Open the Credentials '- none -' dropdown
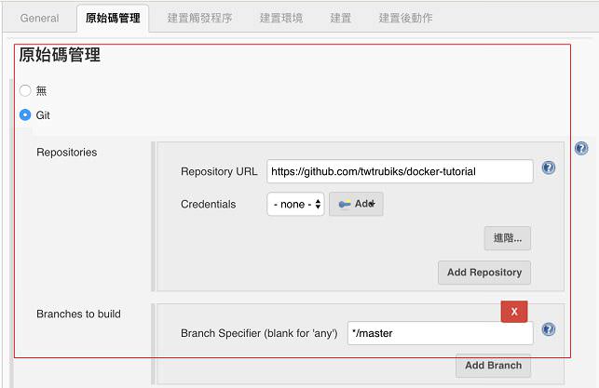Screen dimensions: 599x388 click(x=295, y=204)
